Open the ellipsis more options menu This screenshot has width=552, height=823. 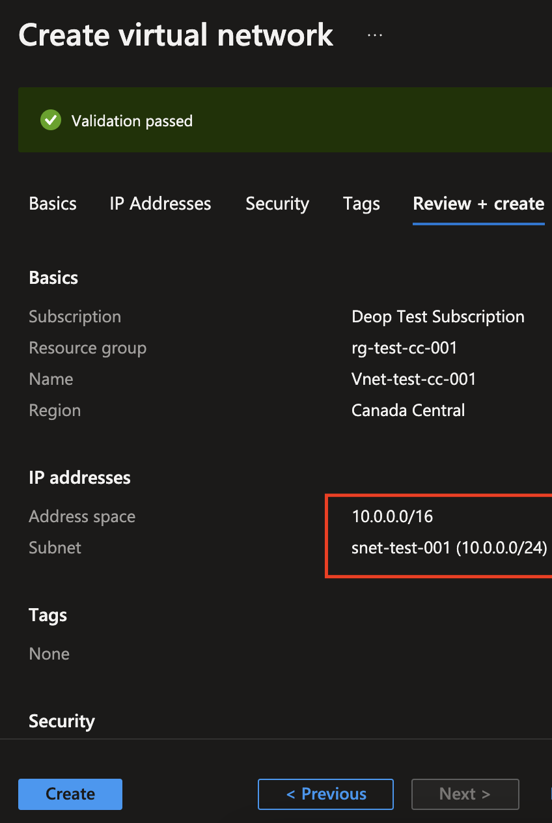(x=375, y=35)
